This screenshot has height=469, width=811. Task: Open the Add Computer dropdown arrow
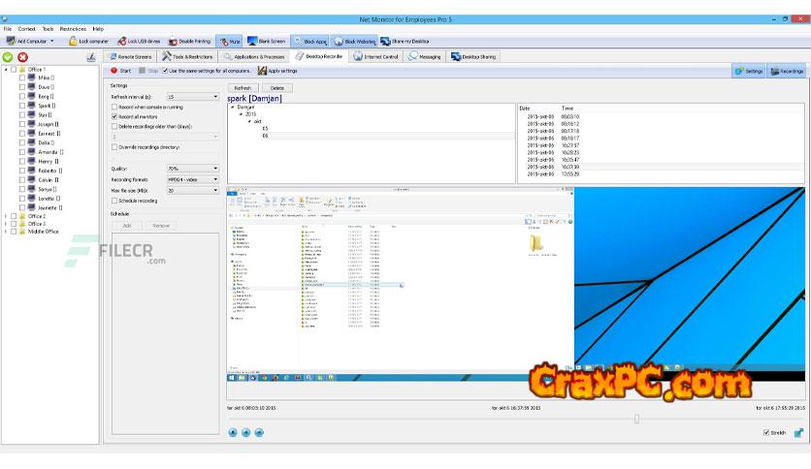click(x=51, y=41)
